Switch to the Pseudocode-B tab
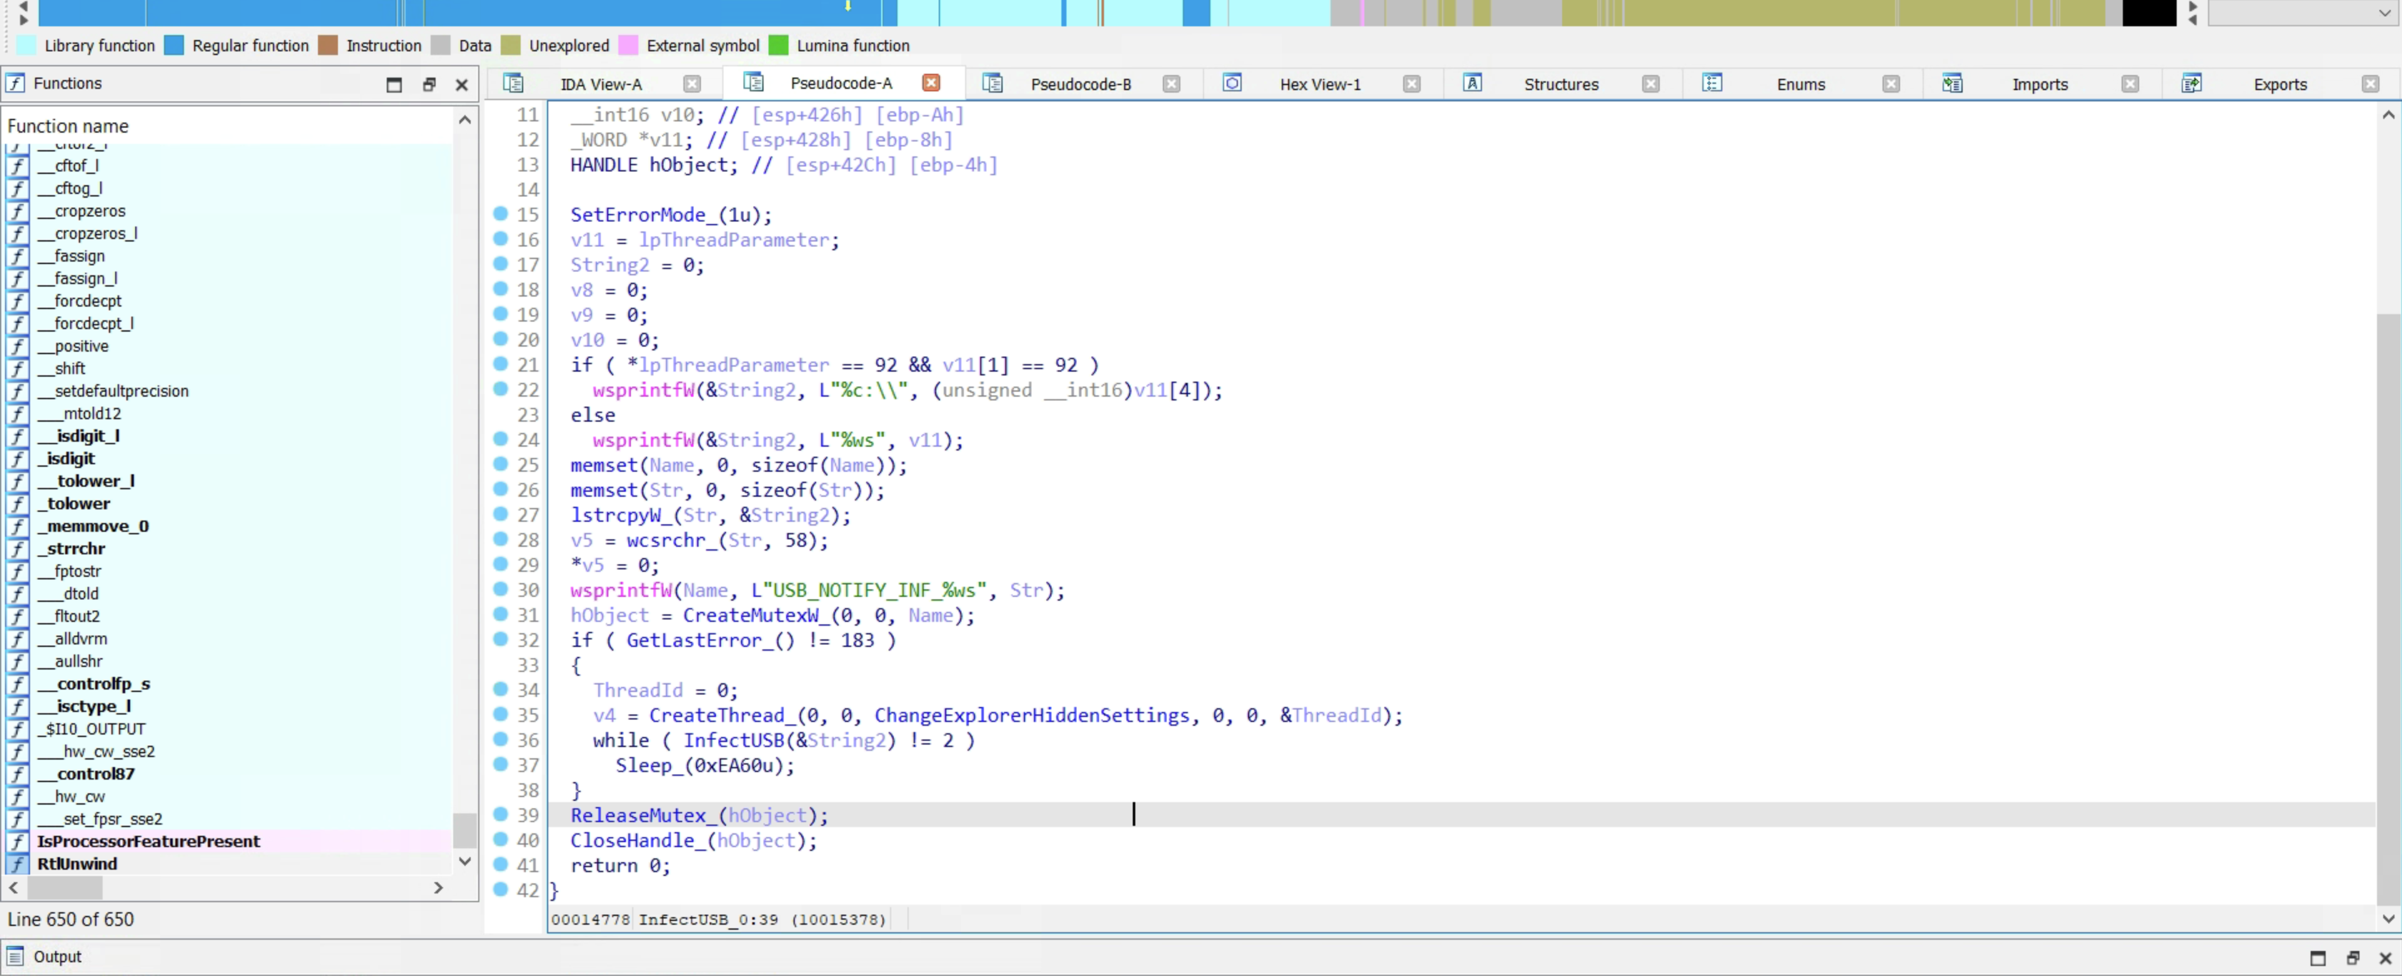Viewport: 2402px width, 976px height. (1080, 84)
